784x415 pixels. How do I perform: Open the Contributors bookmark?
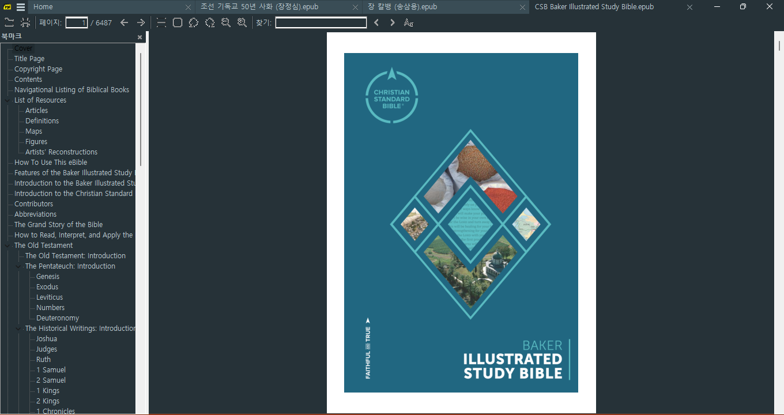pos(33,204)
